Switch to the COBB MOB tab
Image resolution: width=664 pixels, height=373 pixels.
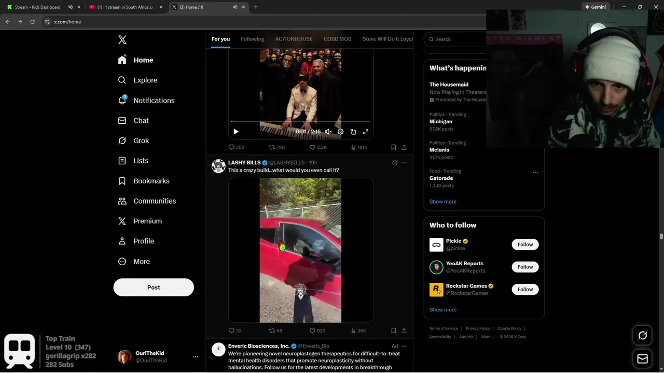[x=338, y=39]
